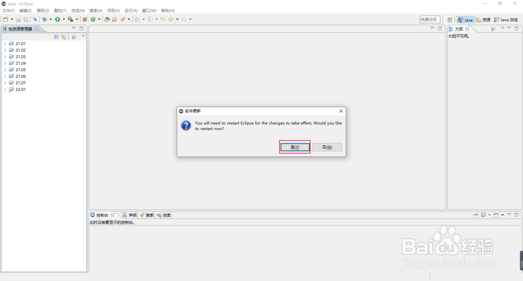Image resolution: width=523 pixels, height=281 pixels.
Task: Open the New wizard dropdown arrow
Action: (x=12, y=19)
